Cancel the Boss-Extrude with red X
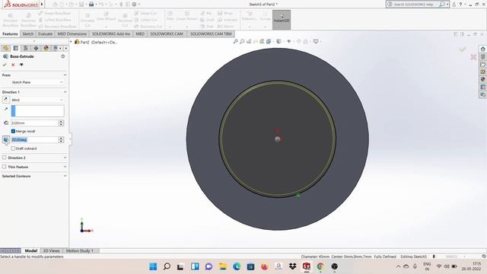Viewport: 487px width, 274px height. point(13,65)
